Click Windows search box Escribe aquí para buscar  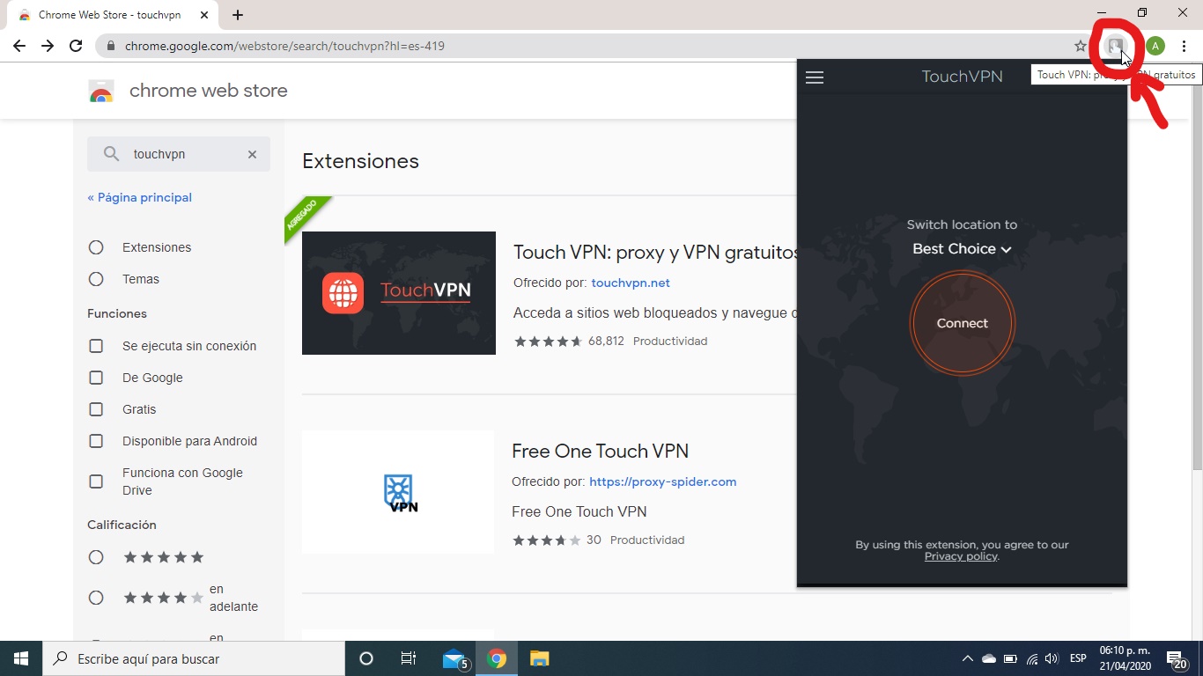tap(194, 658)
